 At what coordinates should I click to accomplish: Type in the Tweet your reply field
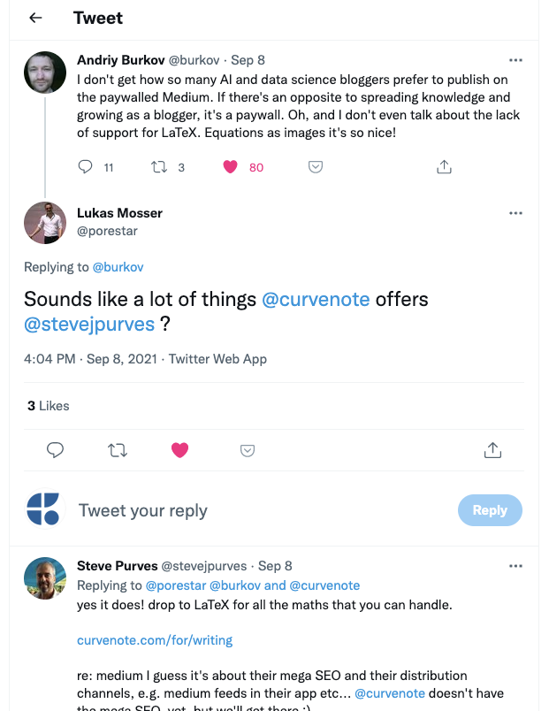click(x=256, y=510)
